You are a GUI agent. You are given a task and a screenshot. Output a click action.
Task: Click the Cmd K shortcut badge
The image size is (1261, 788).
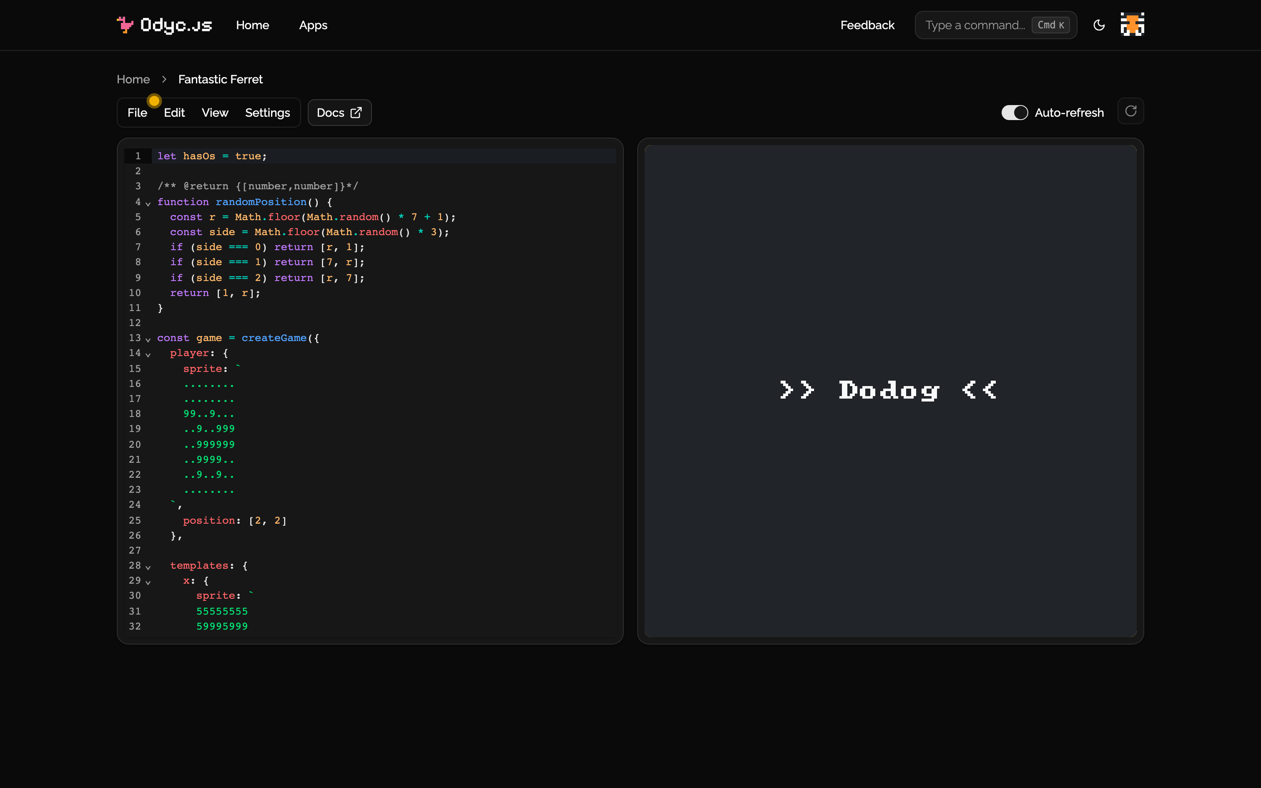(x=1050, y=25)
